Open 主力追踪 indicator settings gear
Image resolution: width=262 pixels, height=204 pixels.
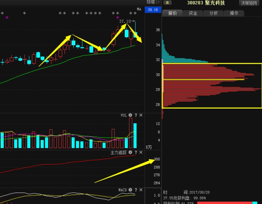pyautogui.click(x=130, y=152)
